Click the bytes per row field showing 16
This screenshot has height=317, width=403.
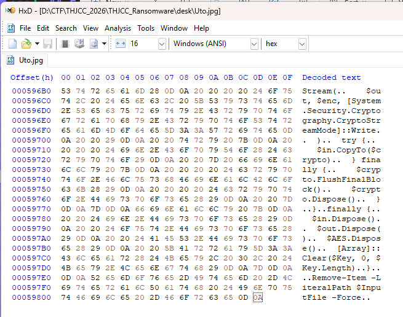click(143, 44)
